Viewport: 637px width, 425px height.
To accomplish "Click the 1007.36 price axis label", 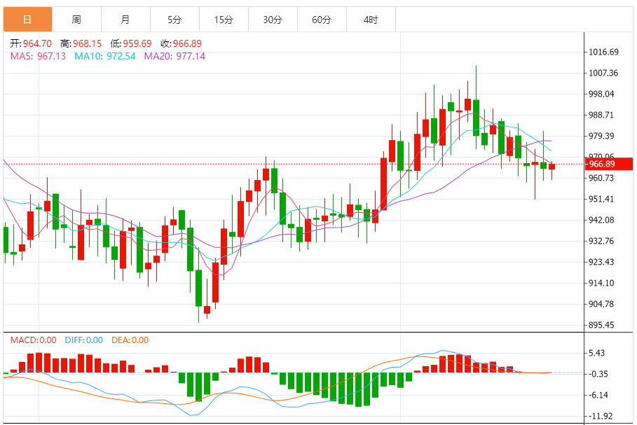I will point(603,73).
